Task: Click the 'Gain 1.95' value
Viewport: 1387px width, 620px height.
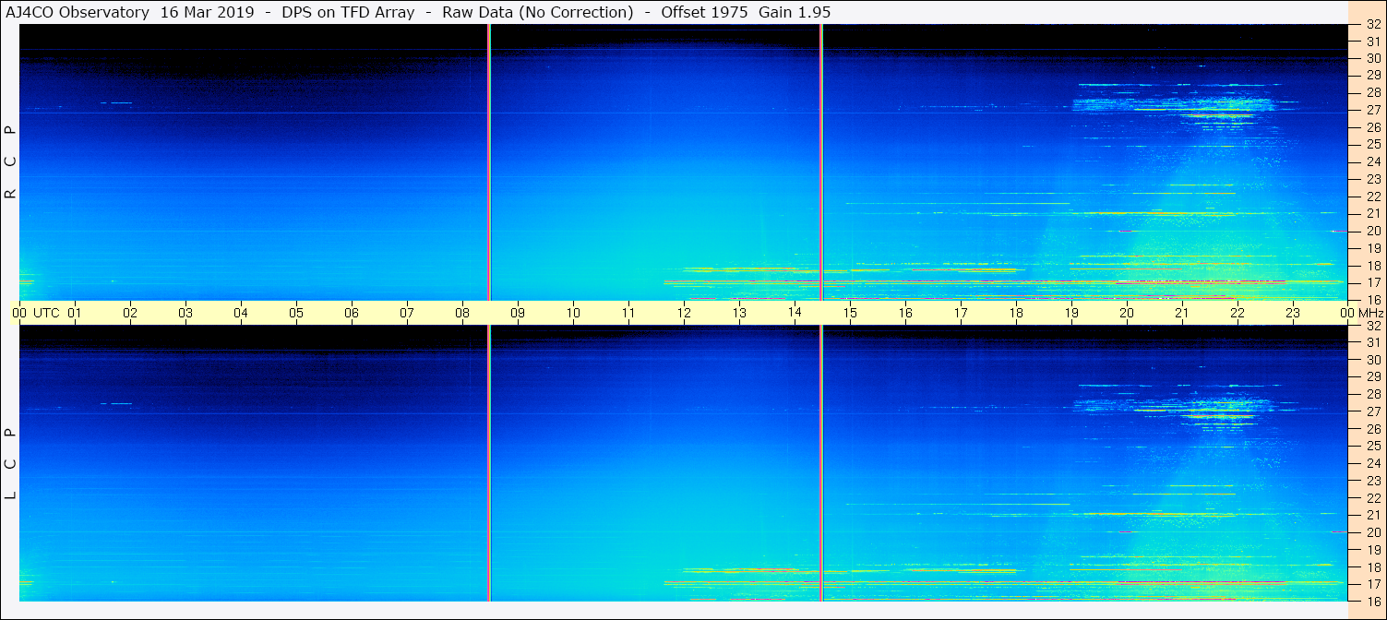Action: click(x=795, y=12)
